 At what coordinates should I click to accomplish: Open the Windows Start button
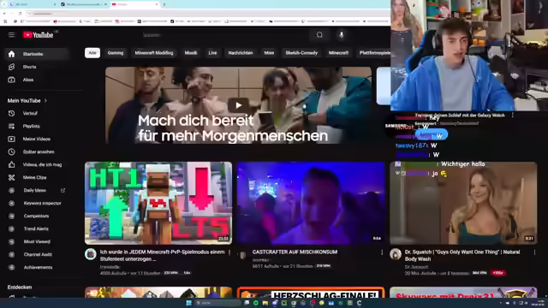tap(188, 303)
